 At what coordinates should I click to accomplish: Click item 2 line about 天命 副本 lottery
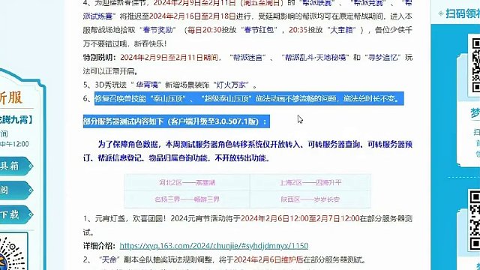(x=224, y=260)
